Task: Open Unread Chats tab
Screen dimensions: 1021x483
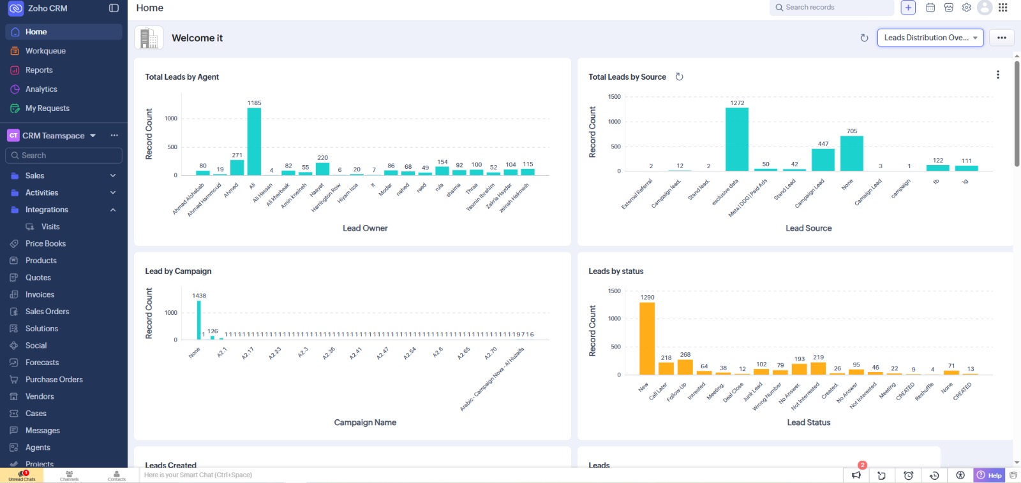Action: coord(22,475)
